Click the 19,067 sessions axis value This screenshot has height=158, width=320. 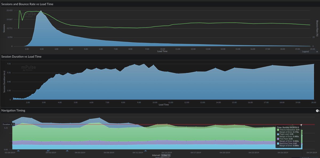point(9,19)
